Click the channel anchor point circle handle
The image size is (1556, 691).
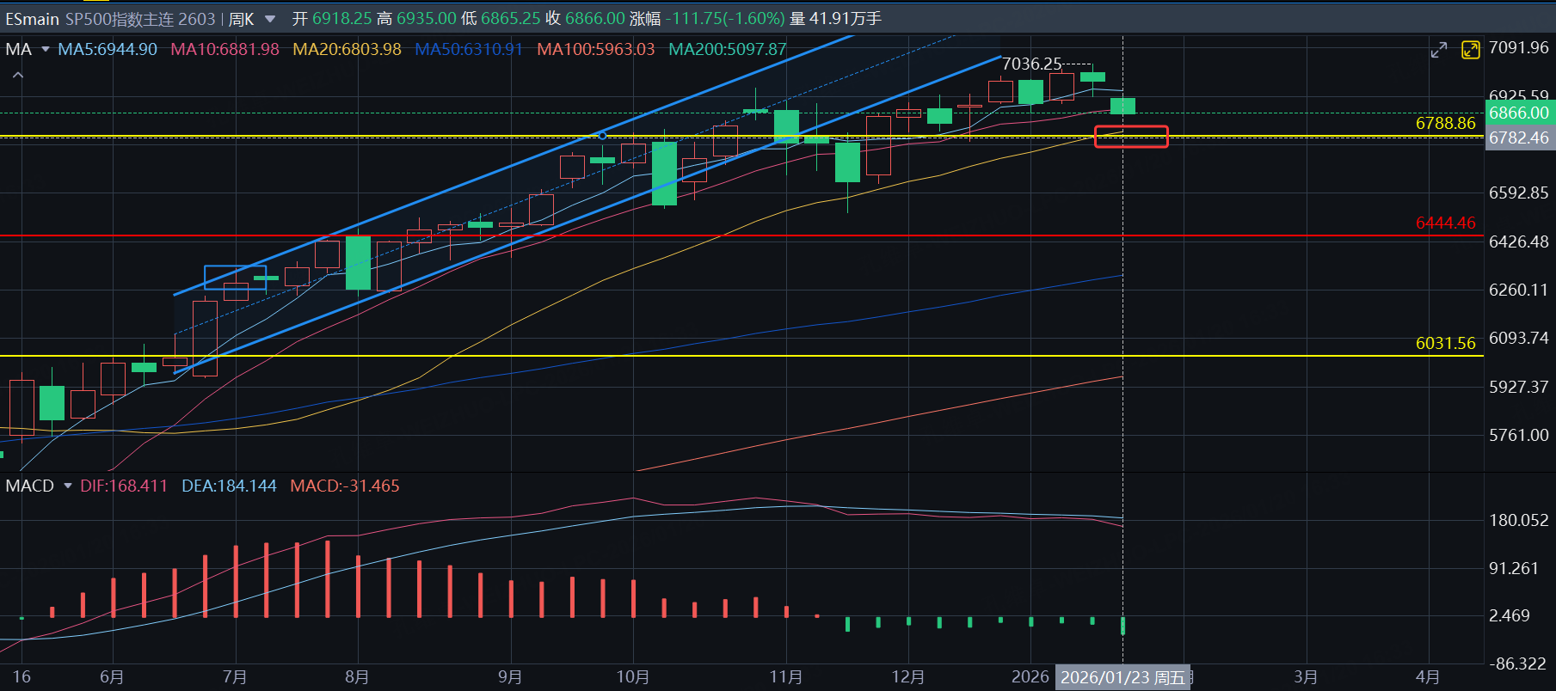tap(602, 136)
